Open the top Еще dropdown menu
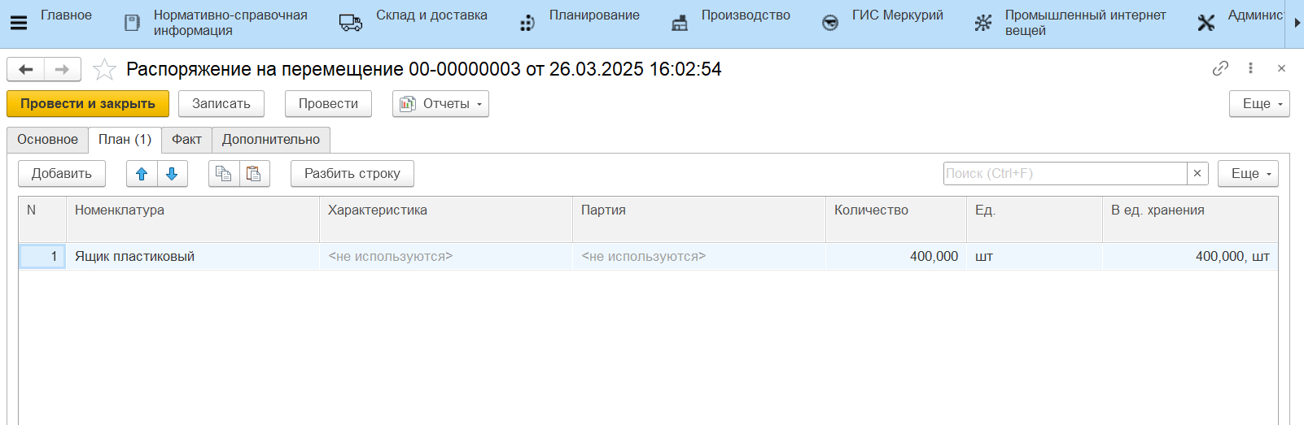The height and width of the screenshot is (425, 1304). pyautogui.click(x=1259, y=104)
